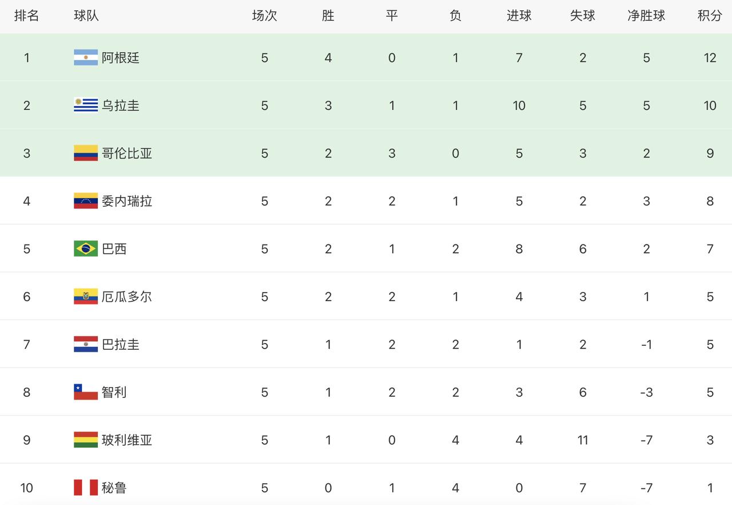Click the Ecuador flag icon

pos(86,297)
